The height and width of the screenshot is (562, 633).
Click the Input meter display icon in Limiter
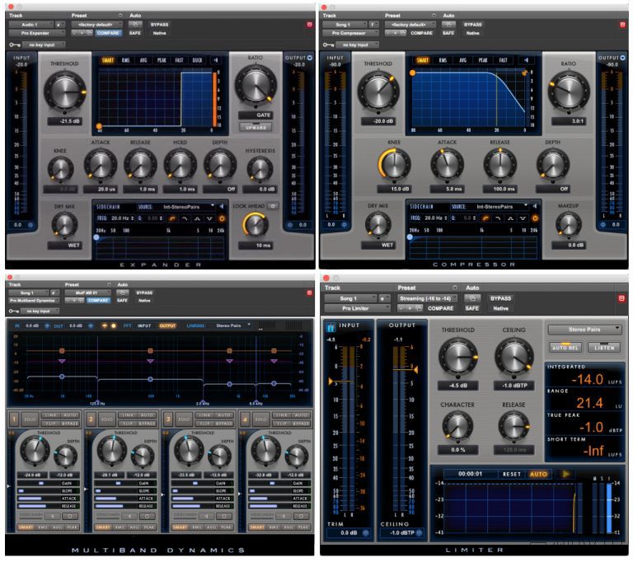(x=331, y=326)
